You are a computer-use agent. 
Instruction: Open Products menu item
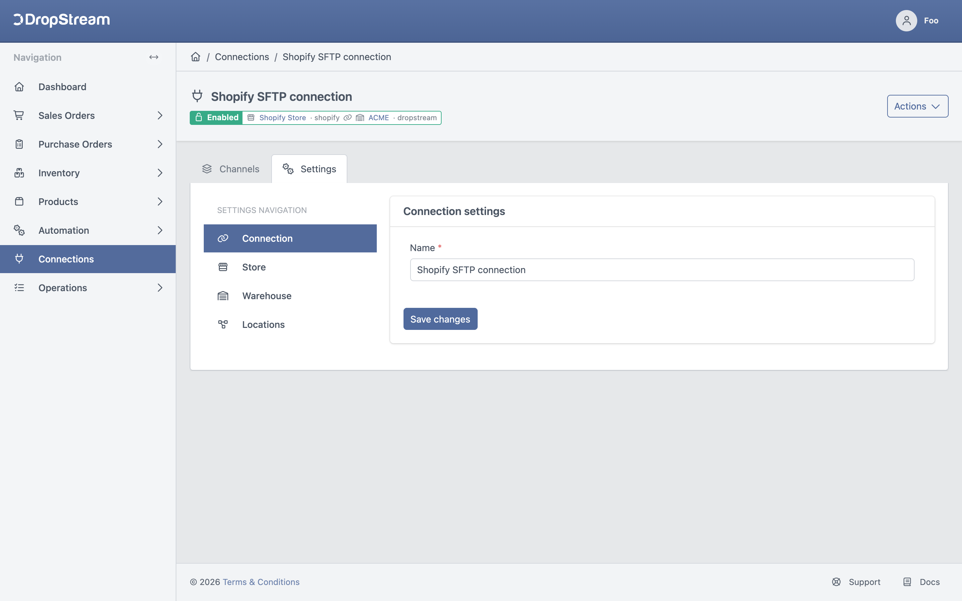point(88,202)
